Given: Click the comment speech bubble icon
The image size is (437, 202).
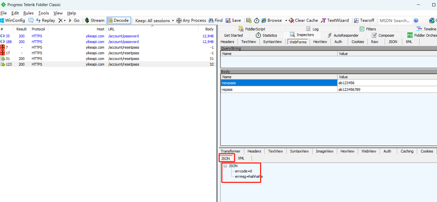Looking at the screenshot, I should click(31, 20).
